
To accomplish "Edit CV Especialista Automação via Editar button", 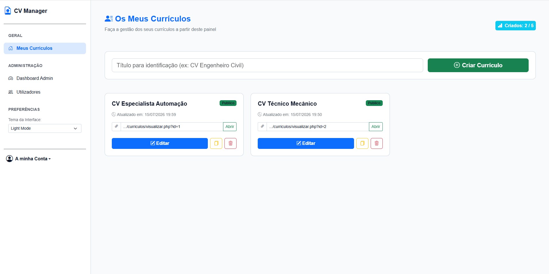I will click(160, 143).
